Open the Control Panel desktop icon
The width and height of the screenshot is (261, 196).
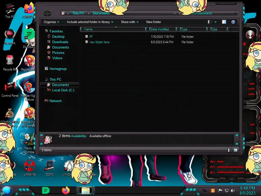pyautogui.click(x=10, y=90)
